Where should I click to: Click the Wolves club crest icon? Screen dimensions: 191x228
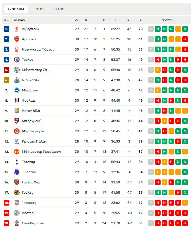coord(17,193)
